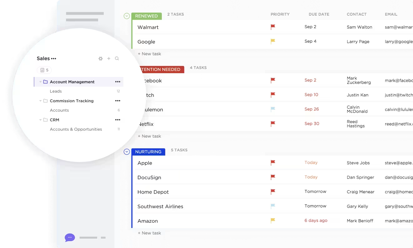Screen dimensions: 413x248
Task: Click the chat bubble icon bottom left
Action: coord(70,238)
